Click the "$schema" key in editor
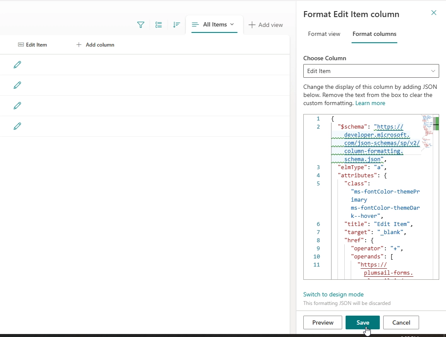This screenshot has width=446, height=337. (352, 126)
